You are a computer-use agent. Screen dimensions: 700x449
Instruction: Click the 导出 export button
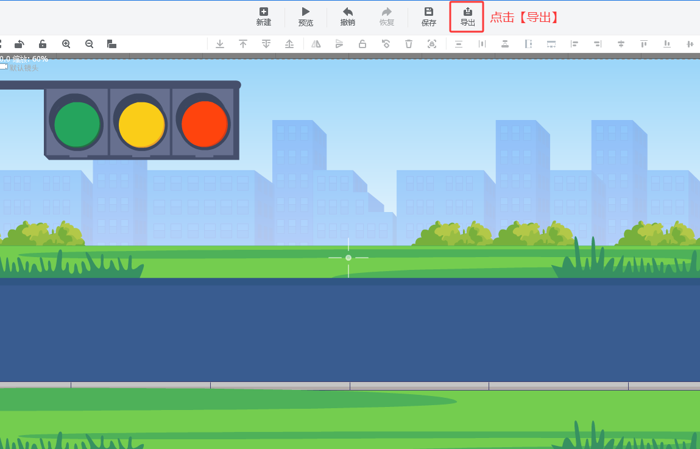(467, 17)
